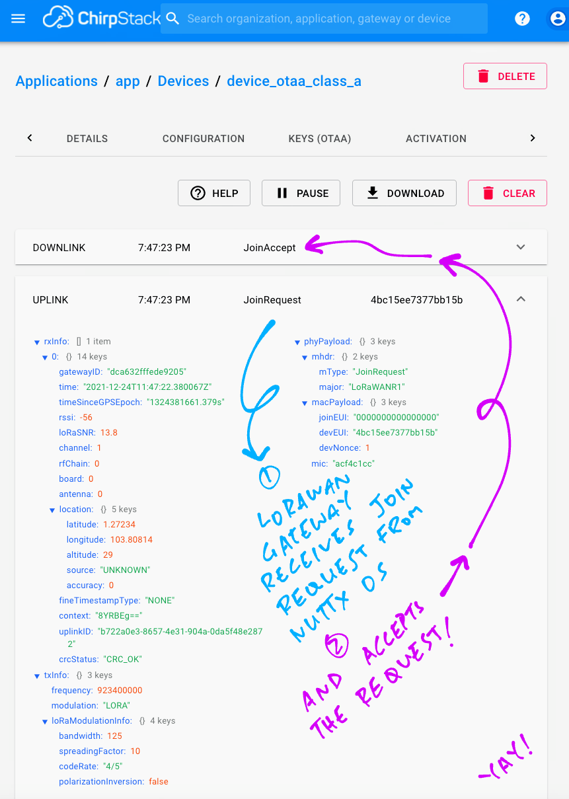Click the search organization input field
Viewport: 569px width, 799px height.
[x=324, y=18]
